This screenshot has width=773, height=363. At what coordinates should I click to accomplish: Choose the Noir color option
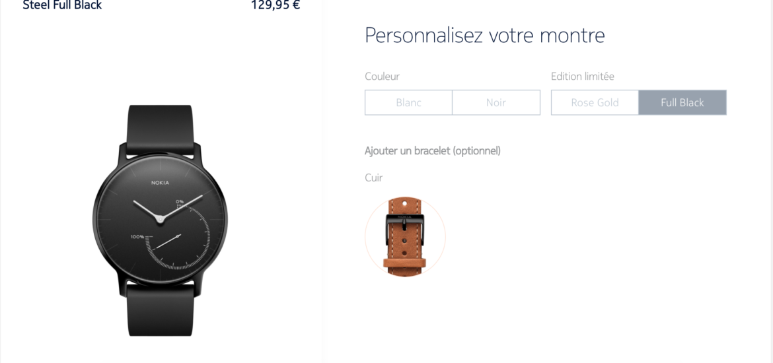click(496, 102)
